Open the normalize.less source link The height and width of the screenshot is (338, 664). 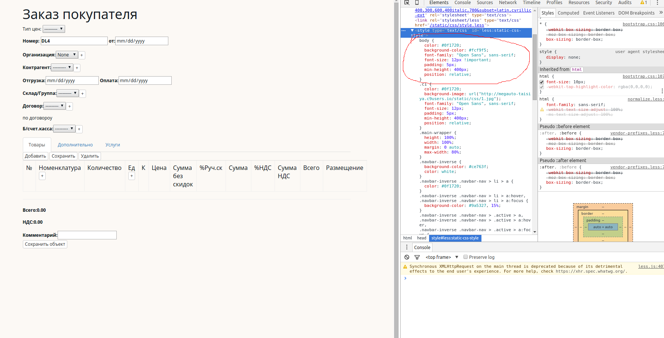tap(646, 99)
